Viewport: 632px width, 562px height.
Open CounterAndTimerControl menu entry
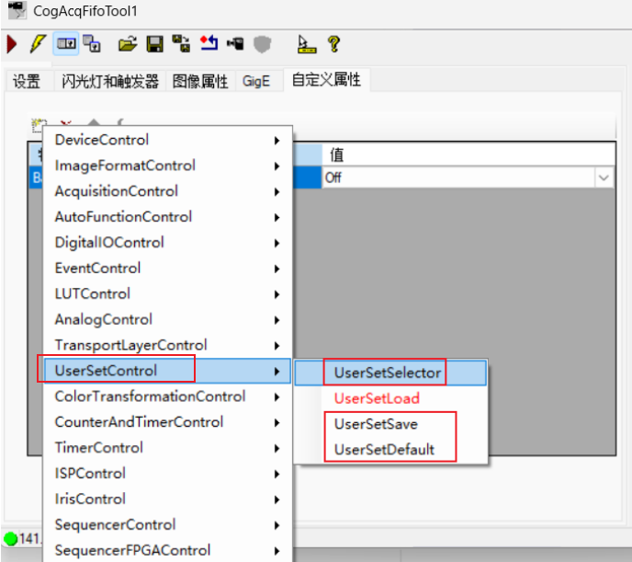167,422
